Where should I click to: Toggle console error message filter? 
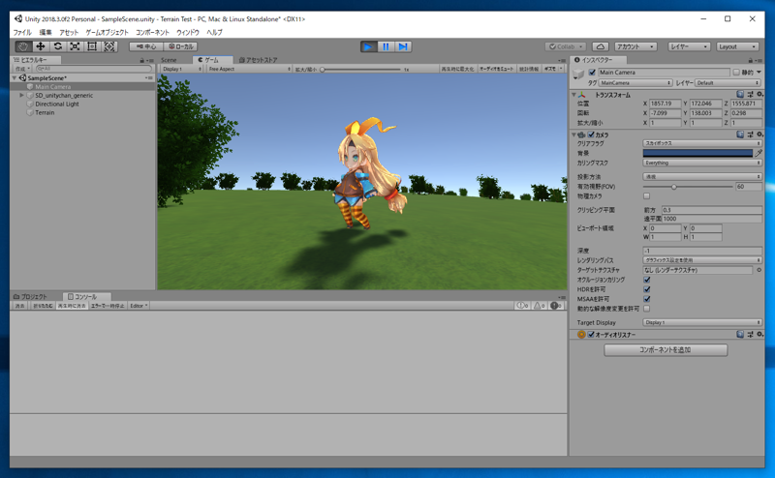click(x=556, y=306)
